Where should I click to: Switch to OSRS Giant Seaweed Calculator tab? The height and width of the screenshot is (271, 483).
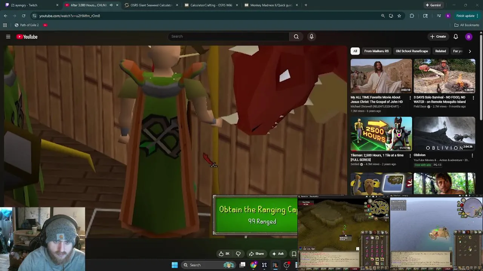point(151,5)
